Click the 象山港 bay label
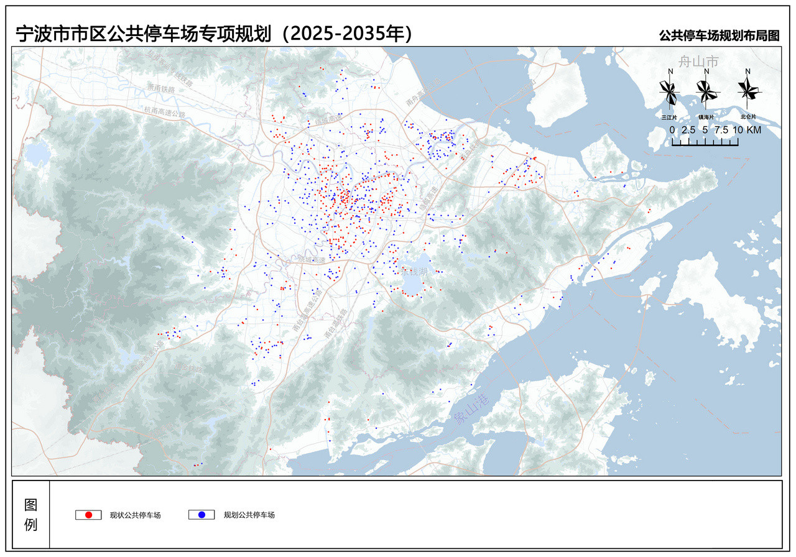796x557 pixels. click(x=472, y=408)
